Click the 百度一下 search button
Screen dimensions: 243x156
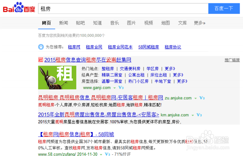224,8
